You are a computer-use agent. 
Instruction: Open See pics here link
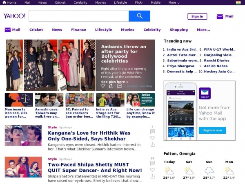(114, 82)
